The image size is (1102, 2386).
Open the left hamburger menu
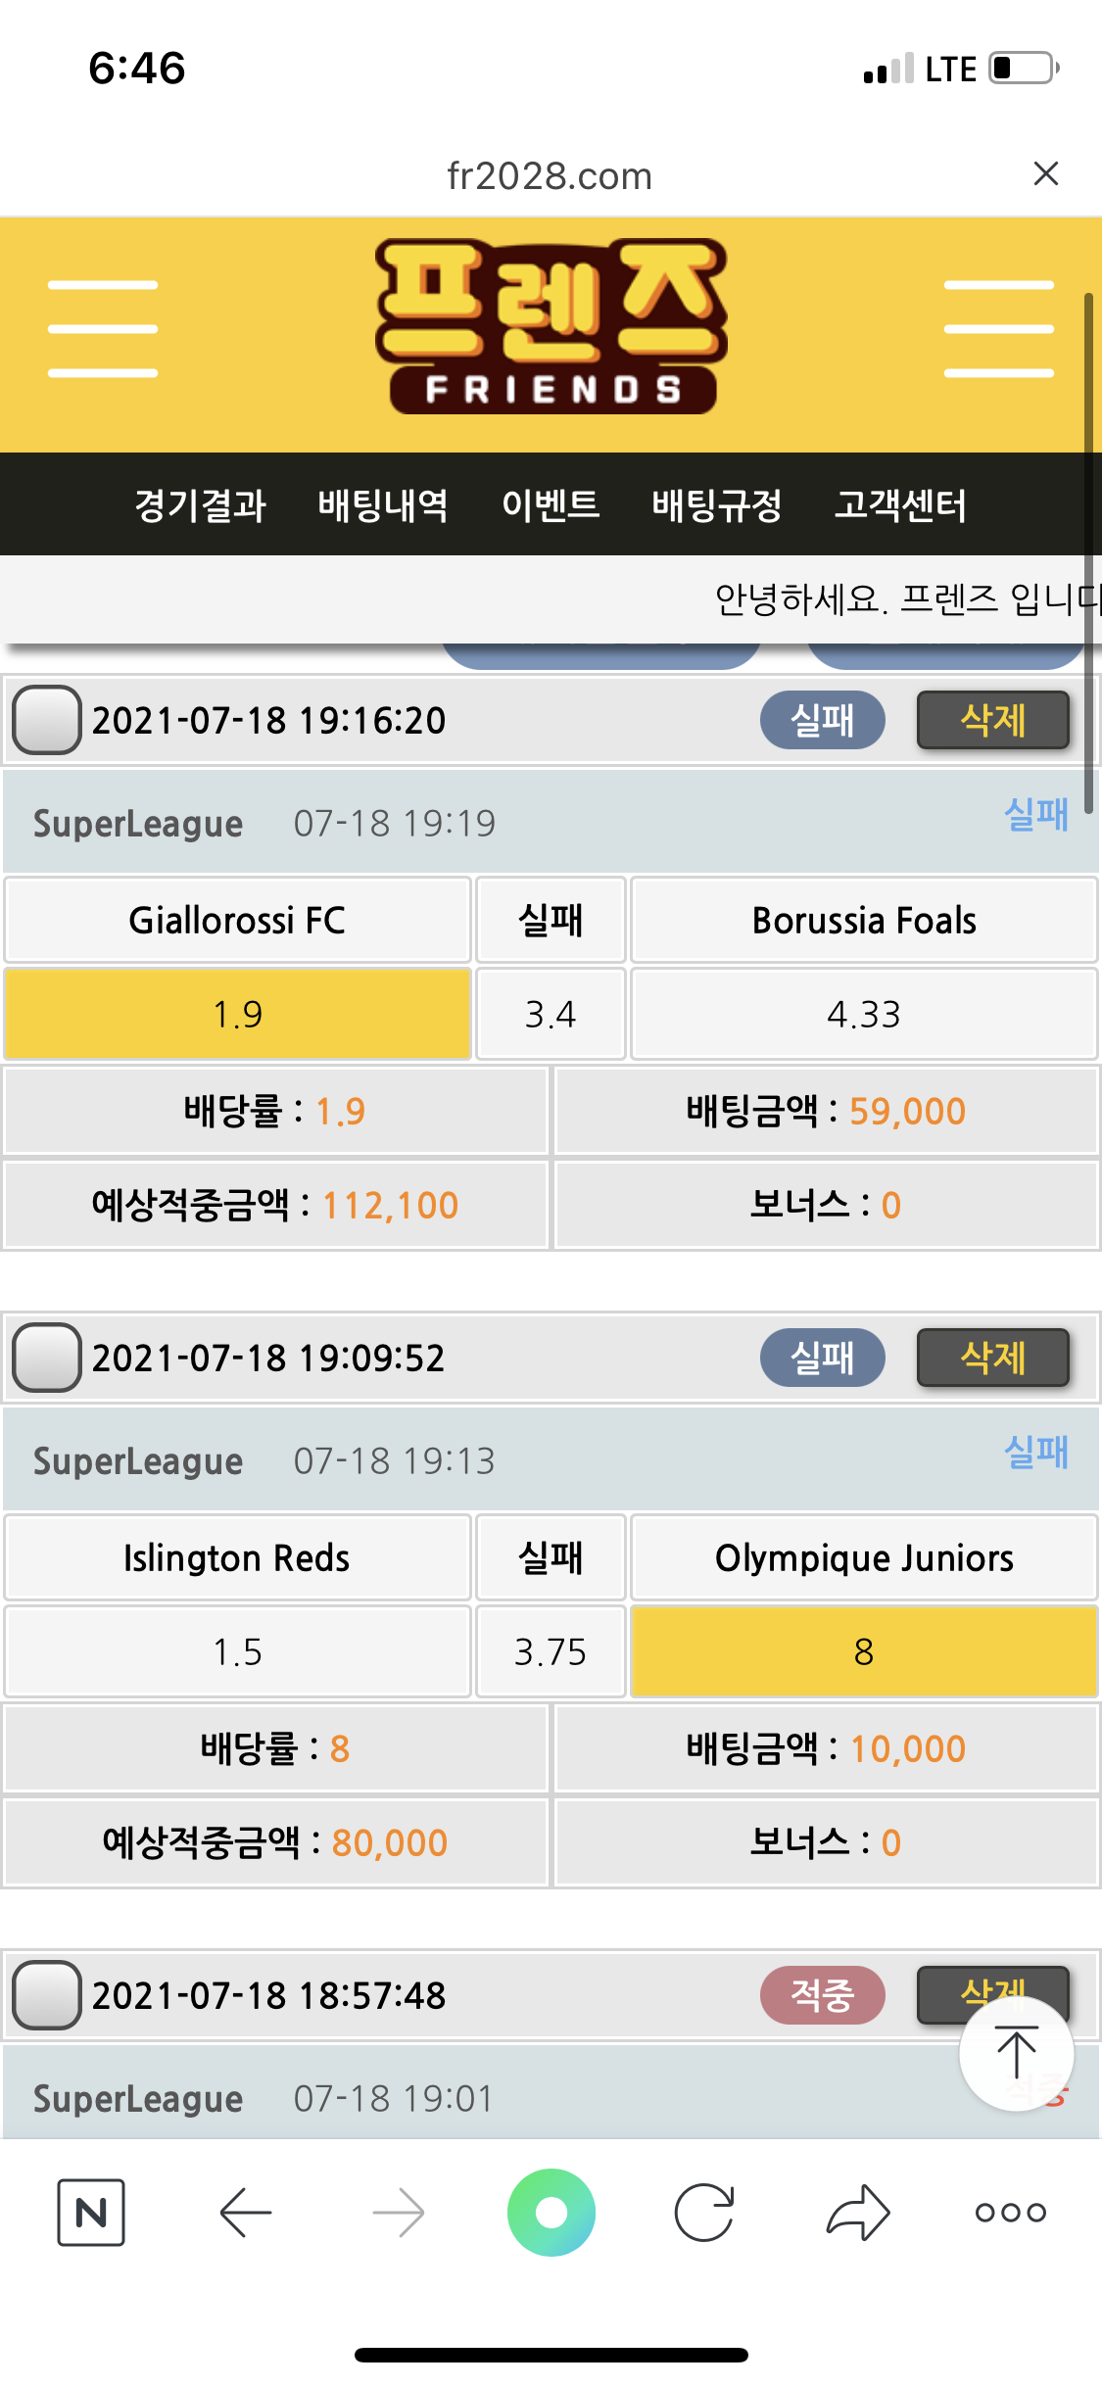point(103,329)
